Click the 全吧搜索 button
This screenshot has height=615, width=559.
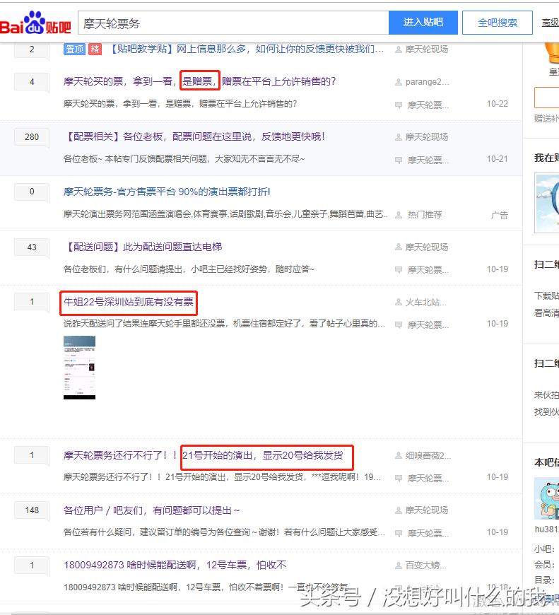coord(497,23)
